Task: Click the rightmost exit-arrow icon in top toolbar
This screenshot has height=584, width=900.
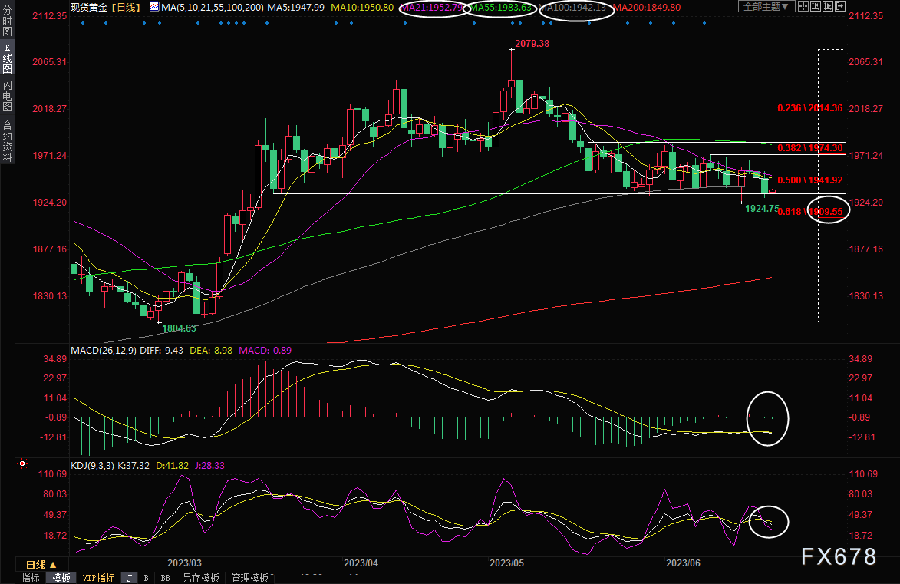Action: coord(839,7)
